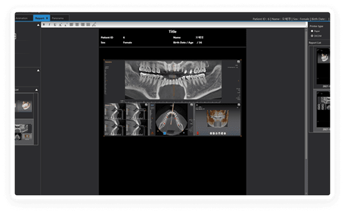The width and height of the screenshot is (345, 213).
Task: Open second Report List thumbnail with panorama
Action: [x=323, y=109]
